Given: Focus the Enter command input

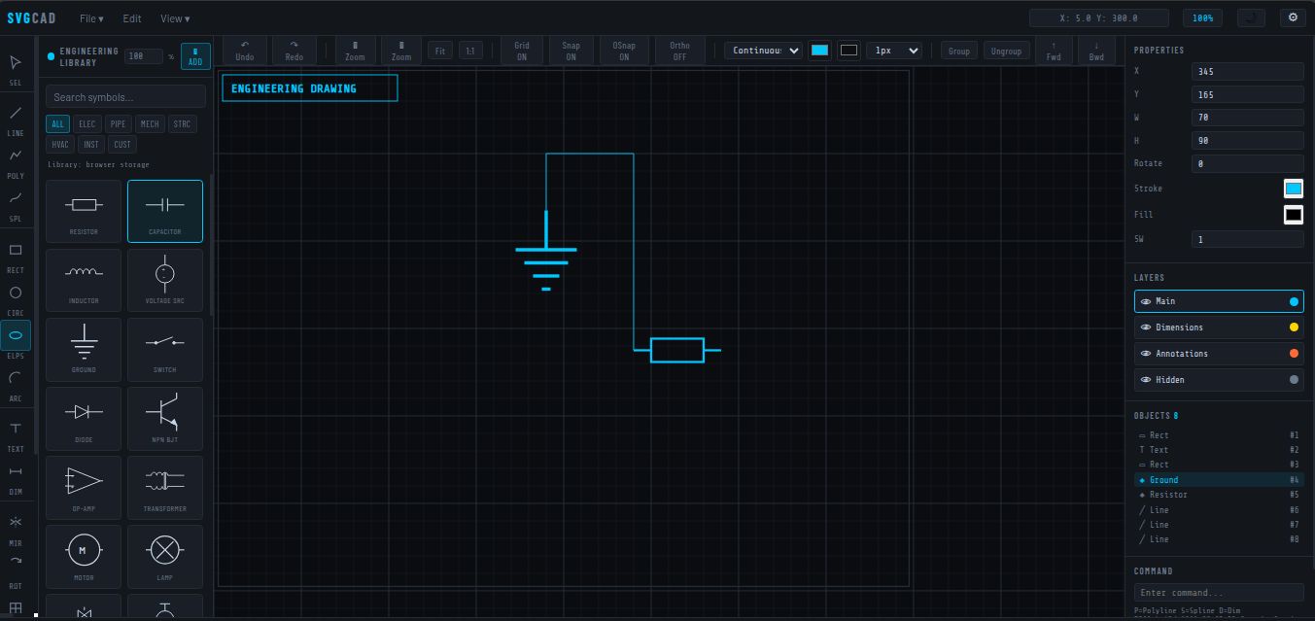Looking at the screenshot, I should click(1219, 593).
